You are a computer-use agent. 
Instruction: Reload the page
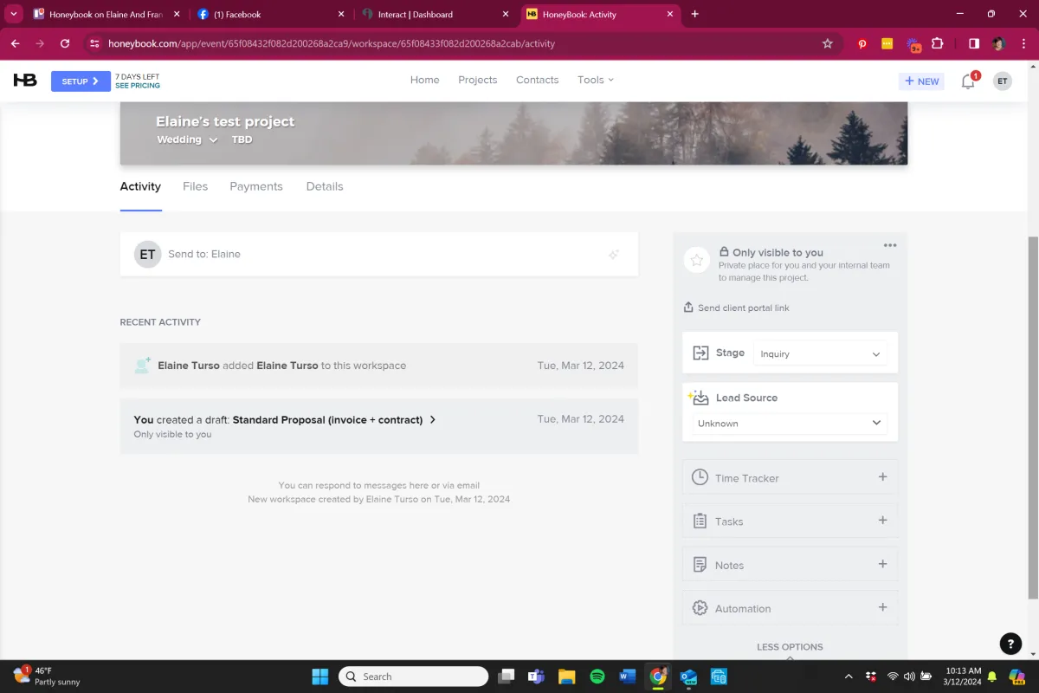[x=65, y=43]
